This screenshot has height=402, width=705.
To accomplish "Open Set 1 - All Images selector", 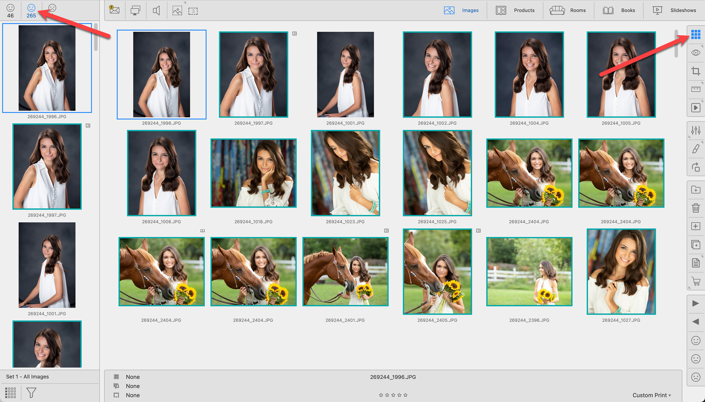I will (x=27, y=377).
